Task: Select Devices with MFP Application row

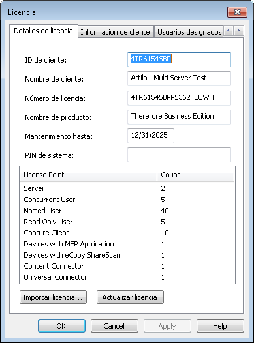Action: coord(127,244)
